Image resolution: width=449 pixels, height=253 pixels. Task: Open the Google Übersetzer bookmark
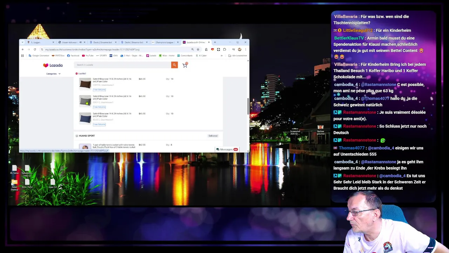tap(39, 56)
